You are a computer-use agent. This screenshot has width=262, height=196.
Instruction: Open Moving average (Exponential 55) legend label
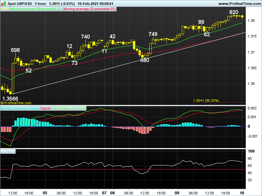point(90,9)
